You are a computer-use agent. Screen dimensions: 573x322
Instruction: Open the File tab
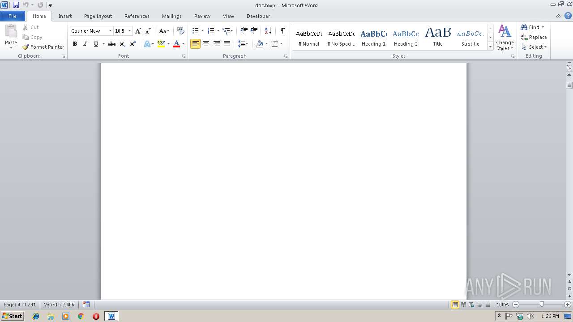coord(13,16)
